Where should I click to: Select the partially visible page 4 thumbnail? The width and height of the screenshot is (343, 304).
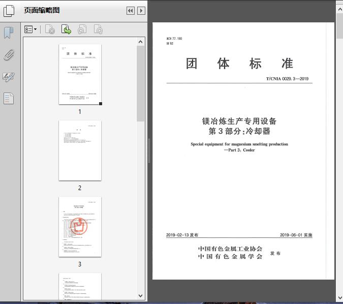[80, 286]
